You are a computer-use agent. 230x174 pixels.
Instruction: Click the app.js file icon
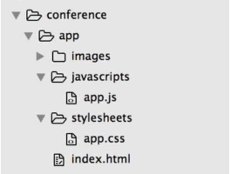tap(71, 98)
